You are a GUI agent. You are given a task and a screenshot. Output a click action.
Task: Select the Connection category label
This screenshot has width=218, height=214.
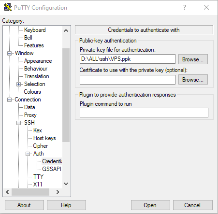28,100
